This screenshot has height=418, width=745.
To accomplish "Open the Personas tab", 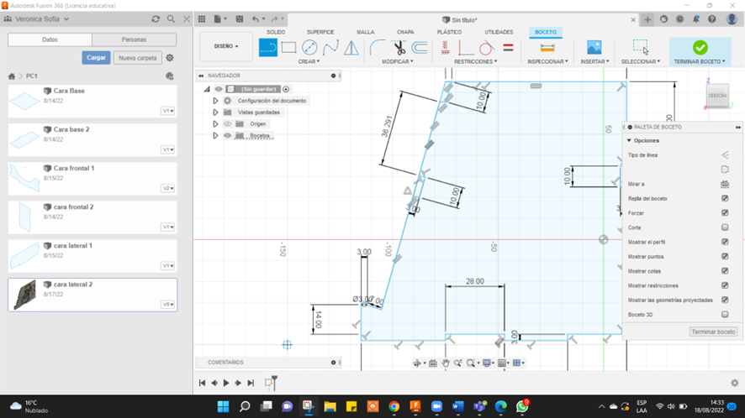I will 134,39.
